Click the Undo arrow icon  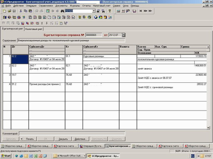[x=53, y=11]
